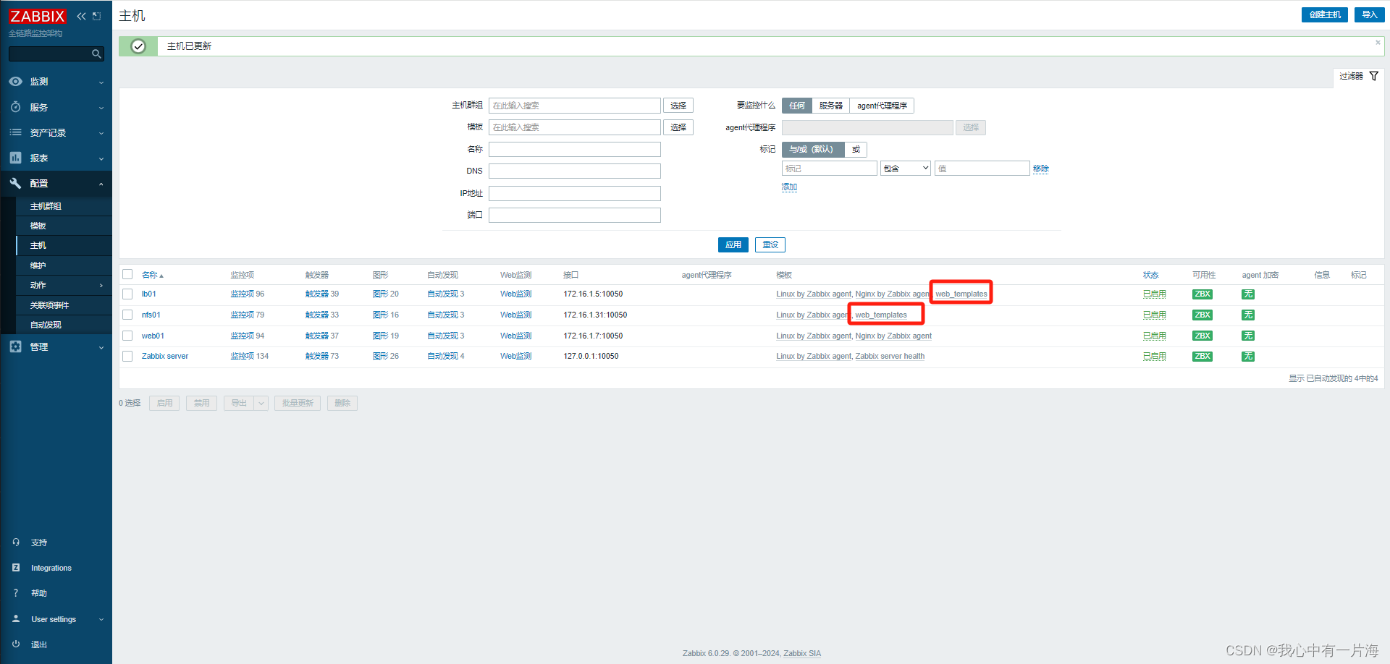Dismiss the 主机已更新 message
The width and height of the screenshot is (1390, 664).
point(1378,43)
